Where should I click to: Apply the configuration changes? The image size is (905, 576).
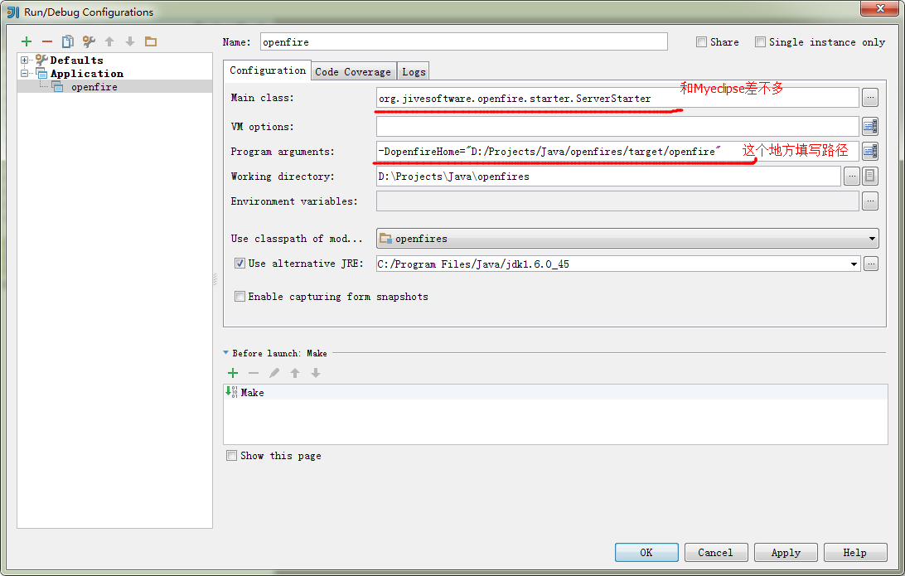tap(785, 552)
